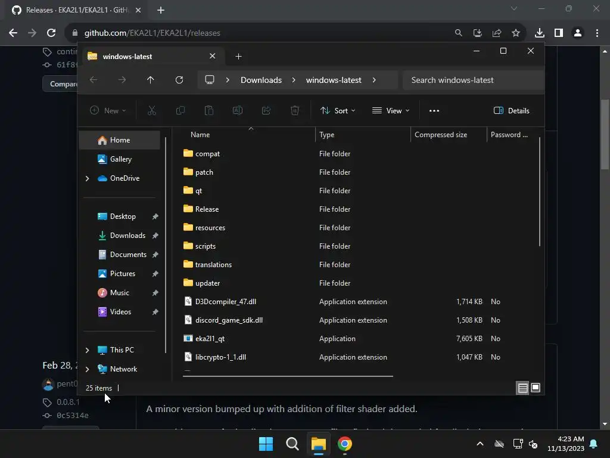Click the Delete trash icon in Explorer toolbar

[295, 110]
